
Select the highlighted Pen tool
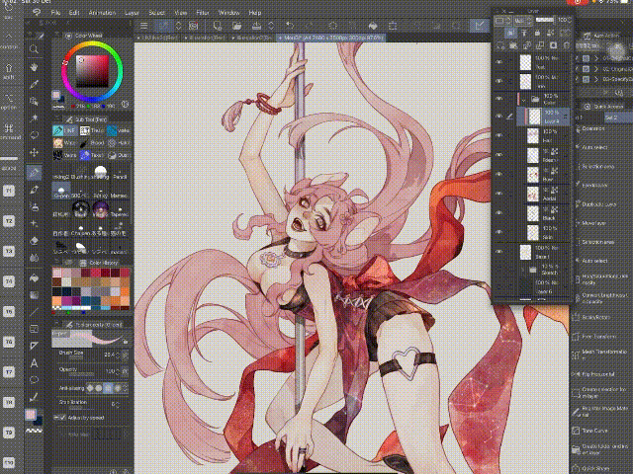[x=34, y=173]
